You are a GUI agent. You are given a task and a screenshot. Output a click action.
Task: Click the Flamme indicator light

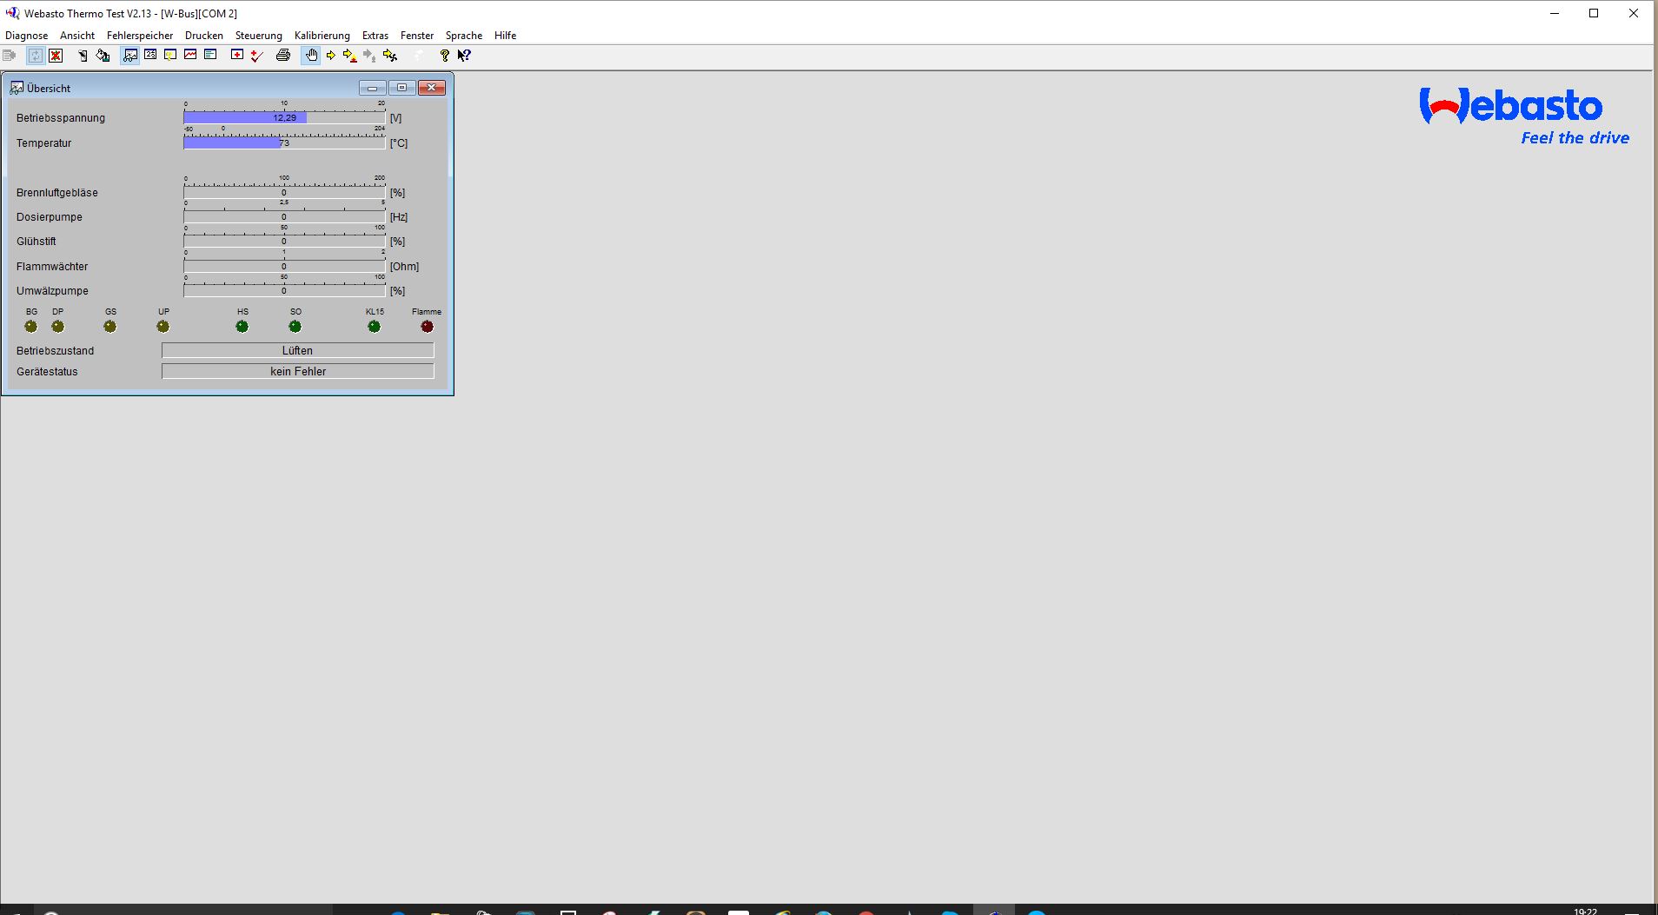click(x=427, y=327)
